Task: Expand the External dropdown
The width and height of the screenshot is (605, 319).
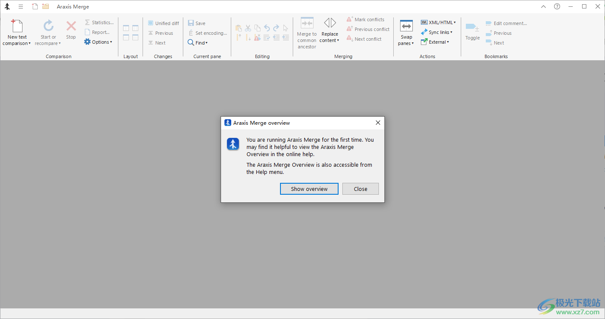Action: coord(435,42)
